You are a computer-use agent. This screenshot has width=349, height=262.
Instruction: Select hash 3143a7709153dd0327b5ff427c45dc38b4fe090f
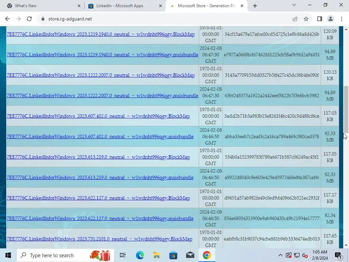(272, 75)
